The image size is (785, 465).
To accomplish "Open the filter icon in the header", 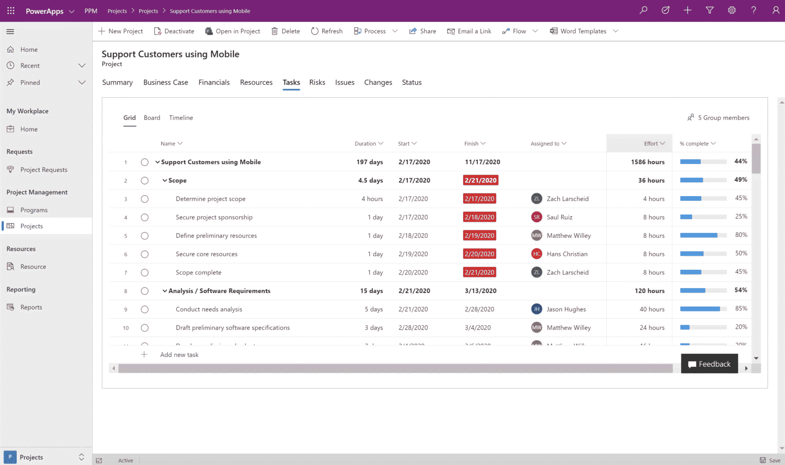I will click(x=709, y=10).
